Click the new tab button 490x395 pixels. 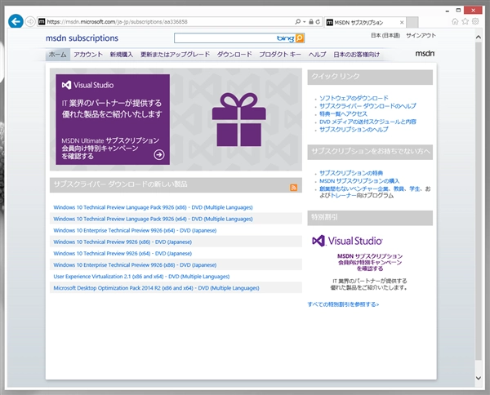tap(412, 22)
